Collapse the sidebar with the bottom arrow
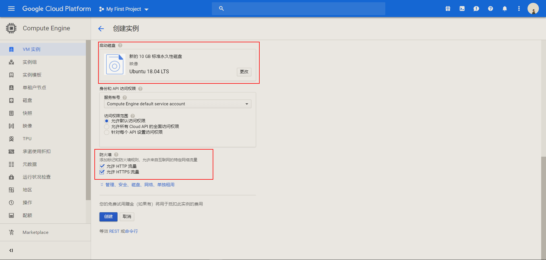Image resolution: width=546 pixels, height=260 pixels. click(11, 250)
